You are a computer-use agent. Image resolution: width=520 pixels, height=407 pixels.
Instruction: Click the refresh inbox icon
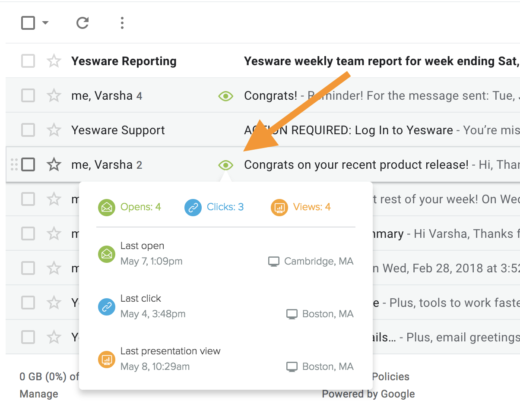tap(82, 23)
